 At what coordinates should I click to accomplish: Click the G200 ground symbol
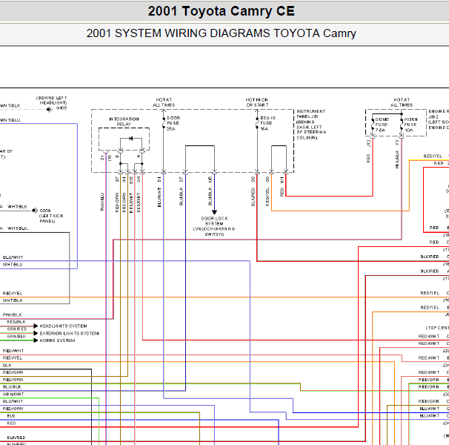coord(34,211)
